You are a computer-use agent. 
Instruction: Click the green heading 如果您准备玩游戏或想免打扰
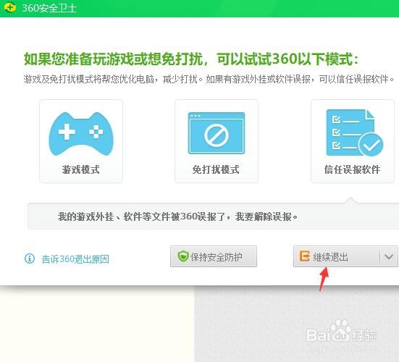pos(113,59)
